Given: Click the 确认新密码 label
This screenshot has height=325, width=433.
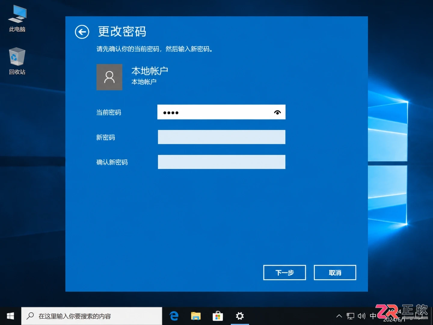Looking at the screenshot, I should pos(112,162).
